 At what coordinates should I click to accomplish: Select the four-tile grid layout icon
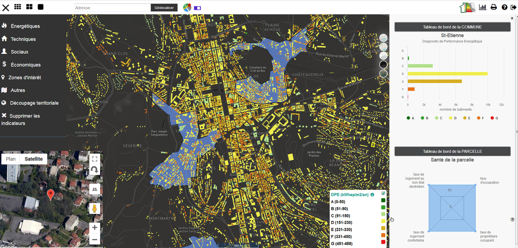pyautogui.click(x=29, y=7)
